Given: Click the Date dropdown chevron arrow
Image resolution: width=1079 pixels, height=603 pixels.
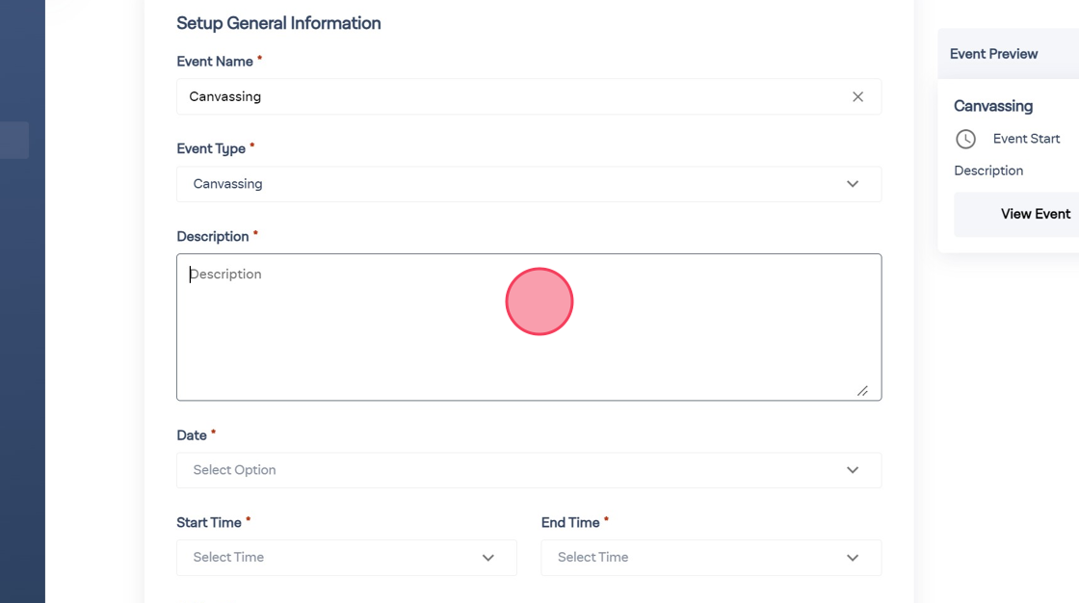Looking at the screenshot, I should click(853, 470).
